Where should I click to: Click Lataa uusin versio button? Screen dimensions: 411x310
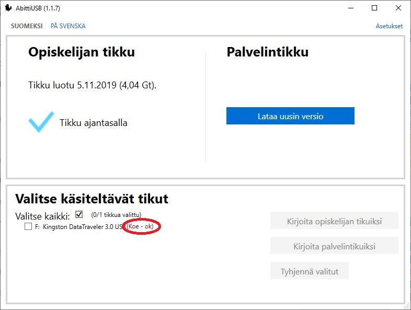click(x=290, y=116)
